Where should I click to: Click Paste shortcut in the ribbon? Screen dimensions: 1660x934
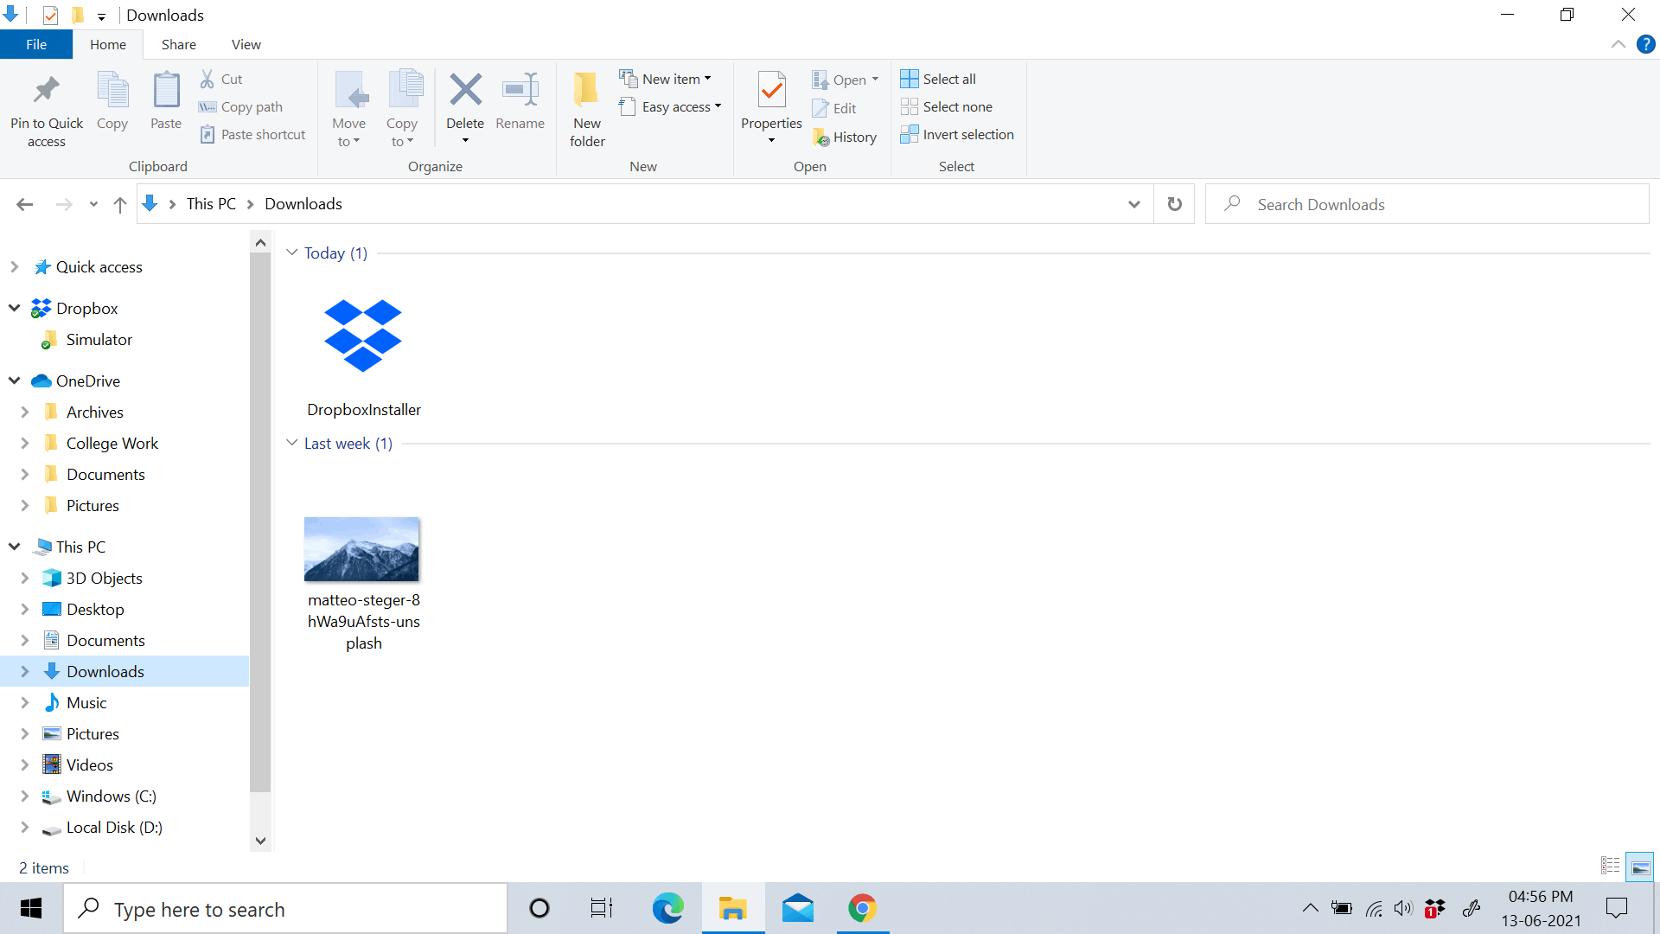tap(252, 134)
